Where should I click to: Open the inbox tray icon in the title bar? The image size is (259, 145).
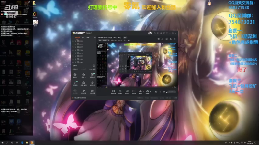click(161, 33)
